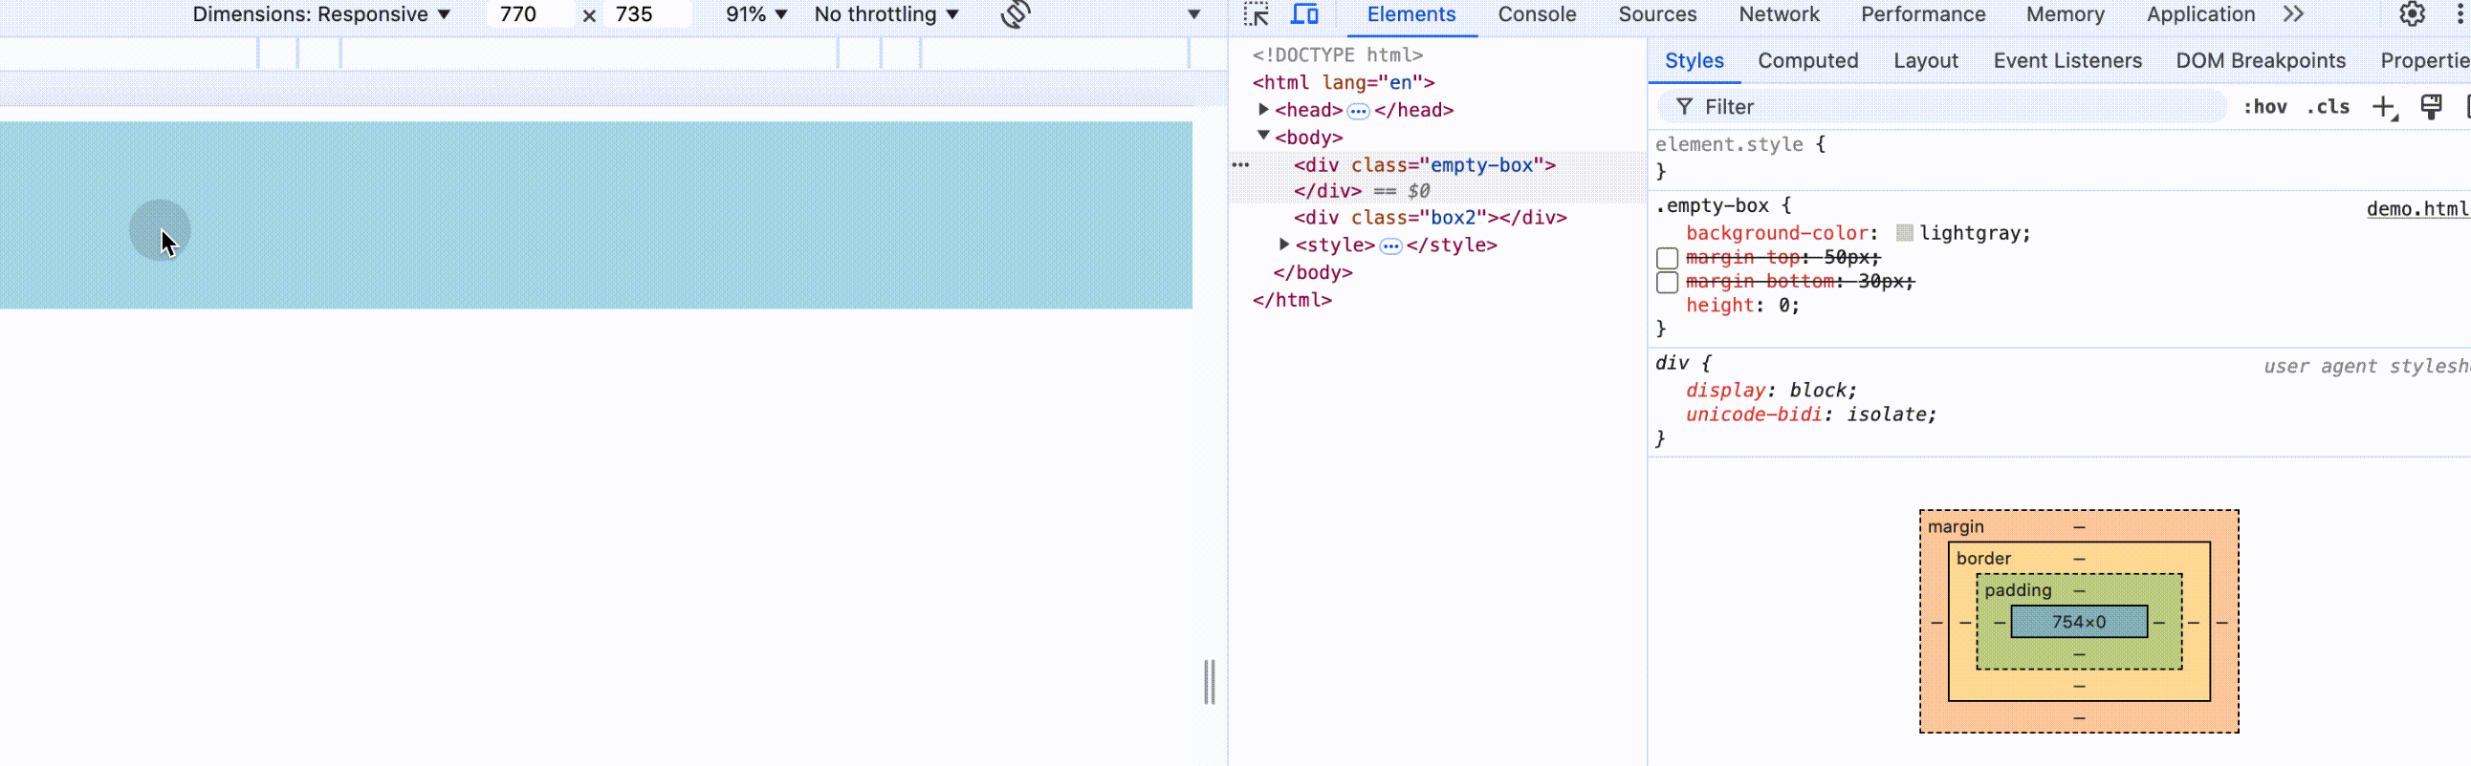The width and height of the screenshot is (2471, 766).
Task: Open the Dimensions Responsive dropdown
Action: (321, 14)
